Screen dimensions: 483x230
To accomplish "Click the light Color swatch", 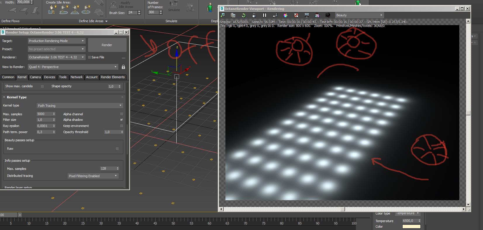I will point(411,226).
